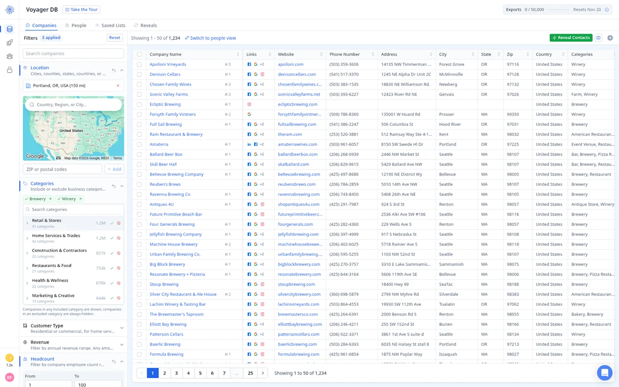Viewport: 619px width, 387px height.
Task: Tick the select-all checkbox in table header
Action: click(139, 54)
